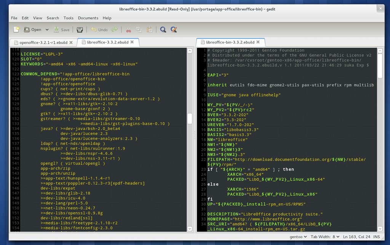Click the Open file button
Viewport: 390px width, 245px height.
pyautogui.click(x=33, y=30)
